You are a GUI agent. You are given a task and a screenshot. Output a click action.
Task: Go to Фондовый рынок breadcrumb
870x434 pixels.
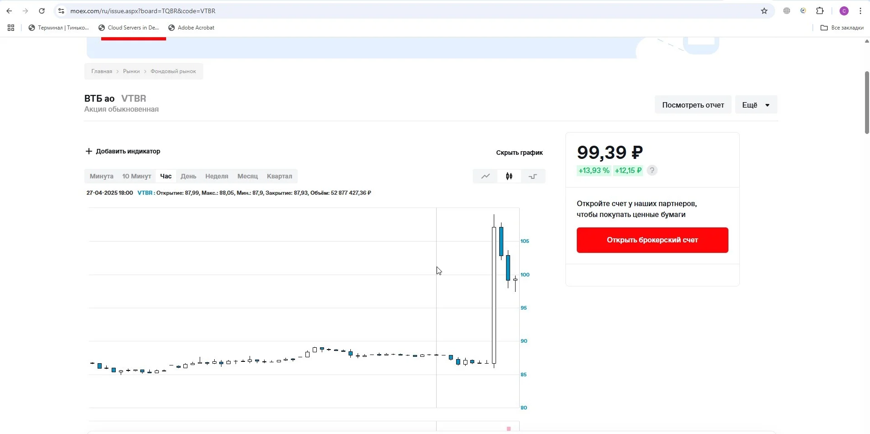coord(173,71)
